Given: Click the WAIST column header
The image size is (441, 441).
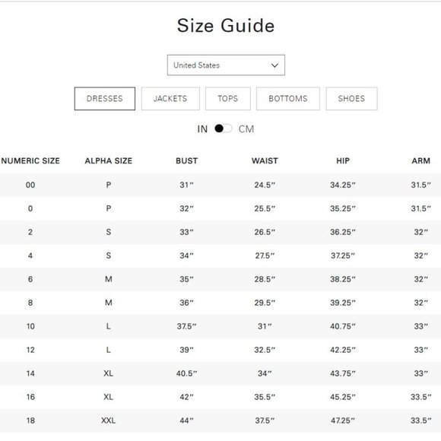Looking at the screenshot, I should pyautogui.click(x=265, y=161).
